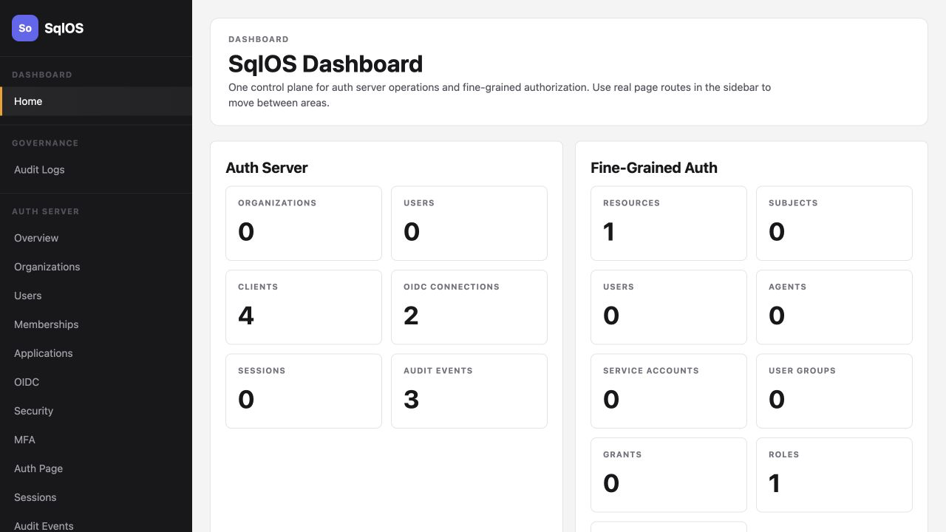Image resolution: width=946 pixels, height=532 pixels.
Task: Click the 'AUTH SERVER' sidebar section label
Action: click(x=46, y=211)
